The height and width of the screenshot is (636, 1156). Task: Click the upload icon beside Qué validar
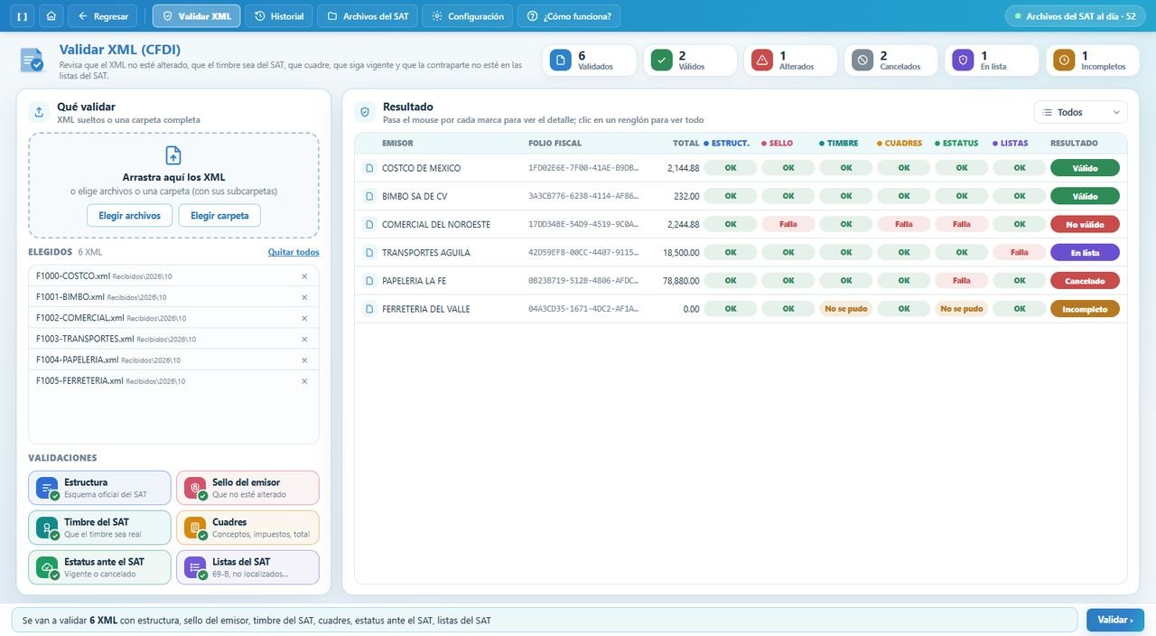(39, 112)
